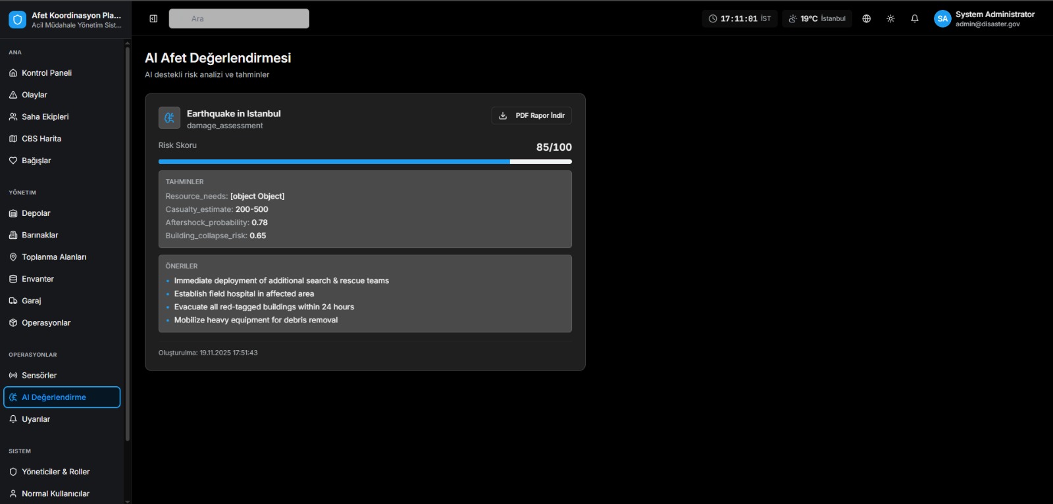The height and width of the screenshot is (504, 1053).
Task: Click the globe language icon
Action: (x=866, y=18)
